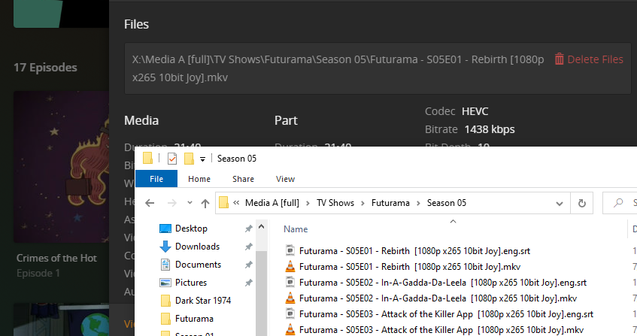
Task: Refresh the Season 05 folder
Action: point(582,203)
